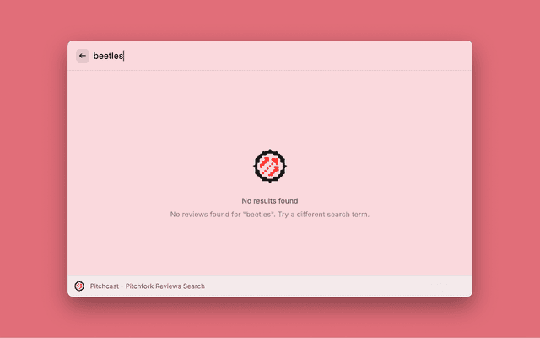The image size is (540, 338).
Task: Click the blank results area right of the logo
Action: 388,166
